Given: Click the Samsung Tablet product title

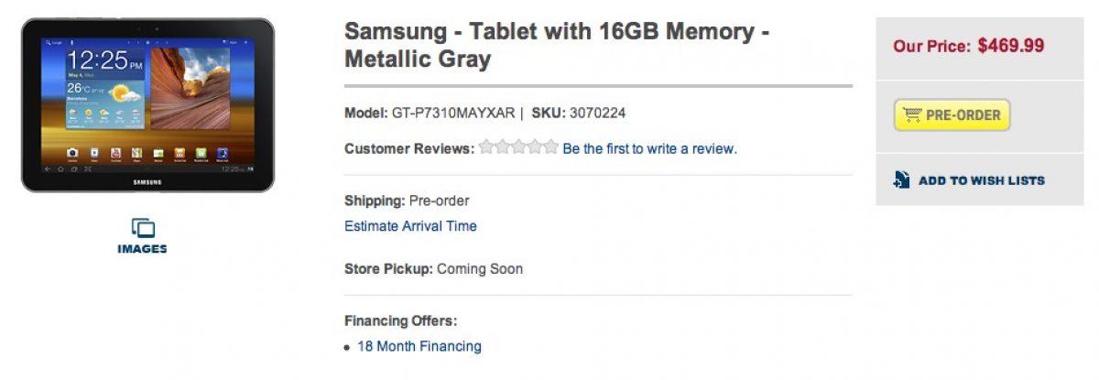Looking at the screenshot, I should (556, 45).
